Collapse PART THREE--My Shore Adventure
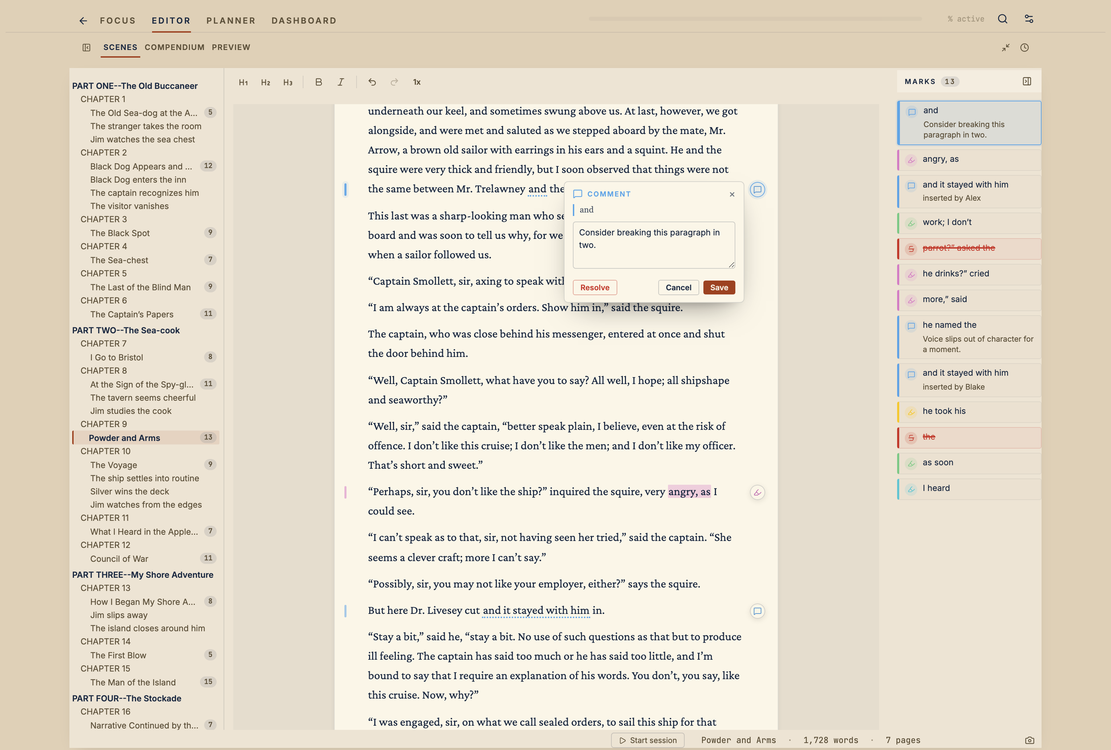This screenshot has height=750, width=1111. pyautogui.click(x=142, y=575)
